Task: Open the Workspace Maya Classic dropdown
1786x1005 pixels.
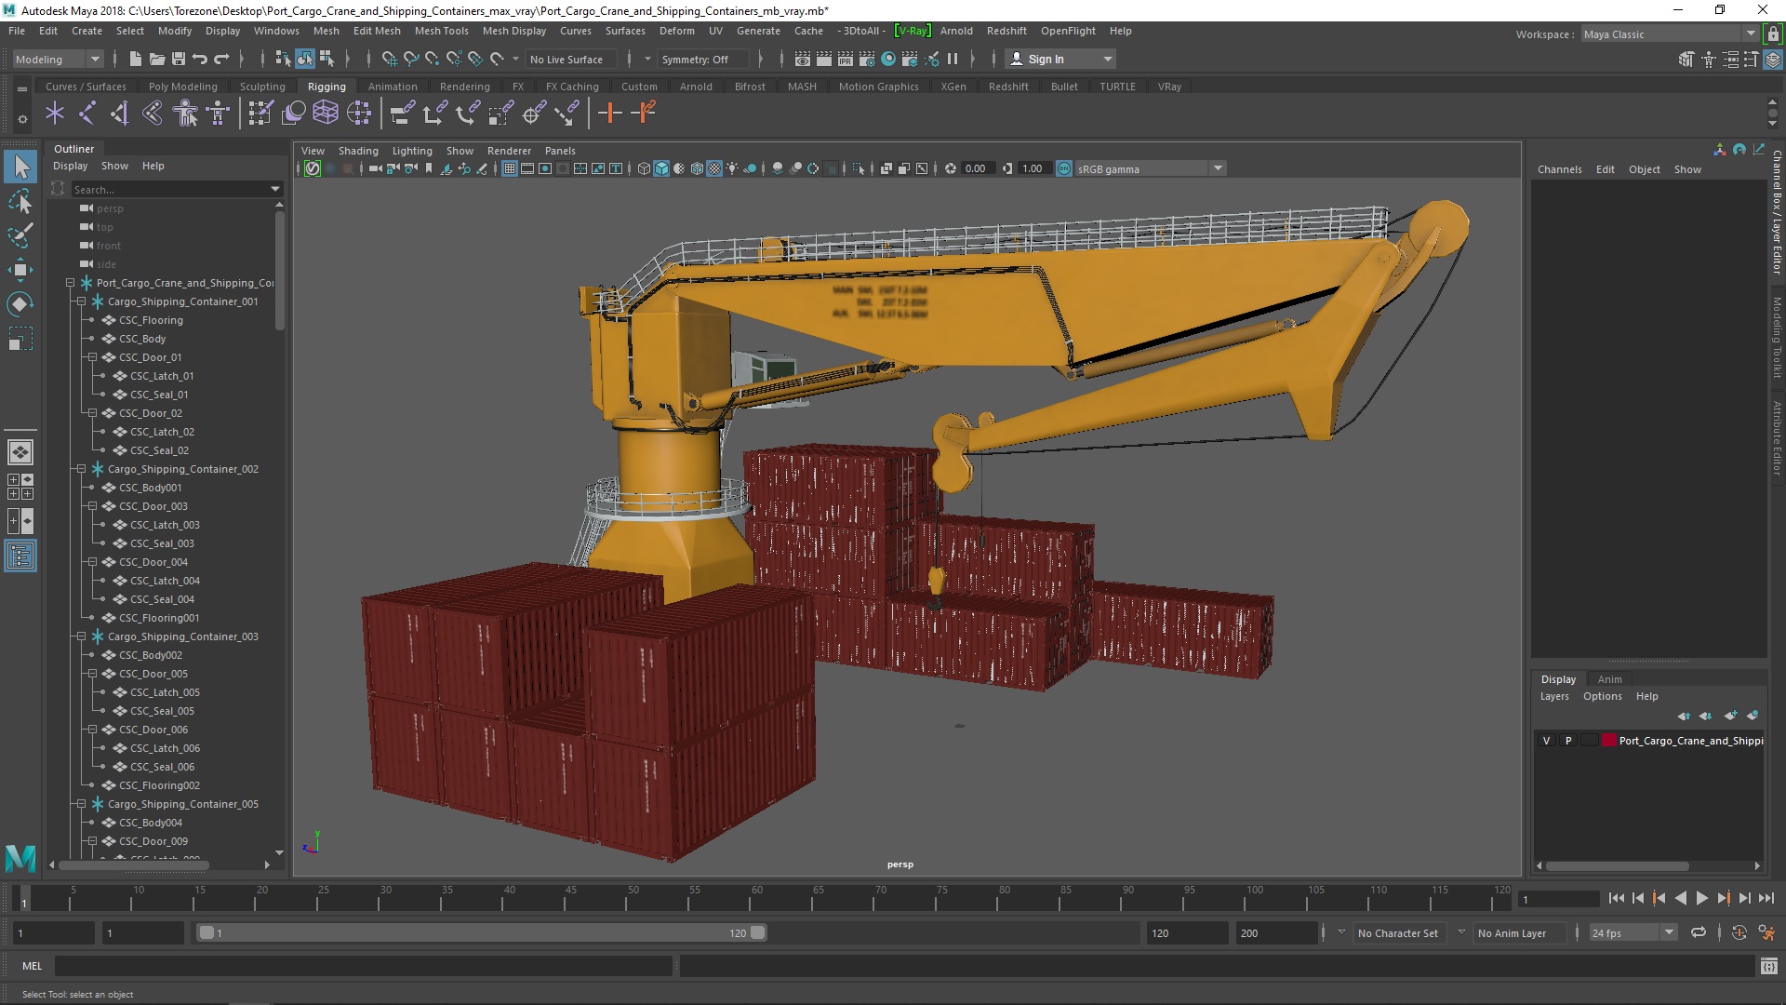Action: pos(1669,34)
